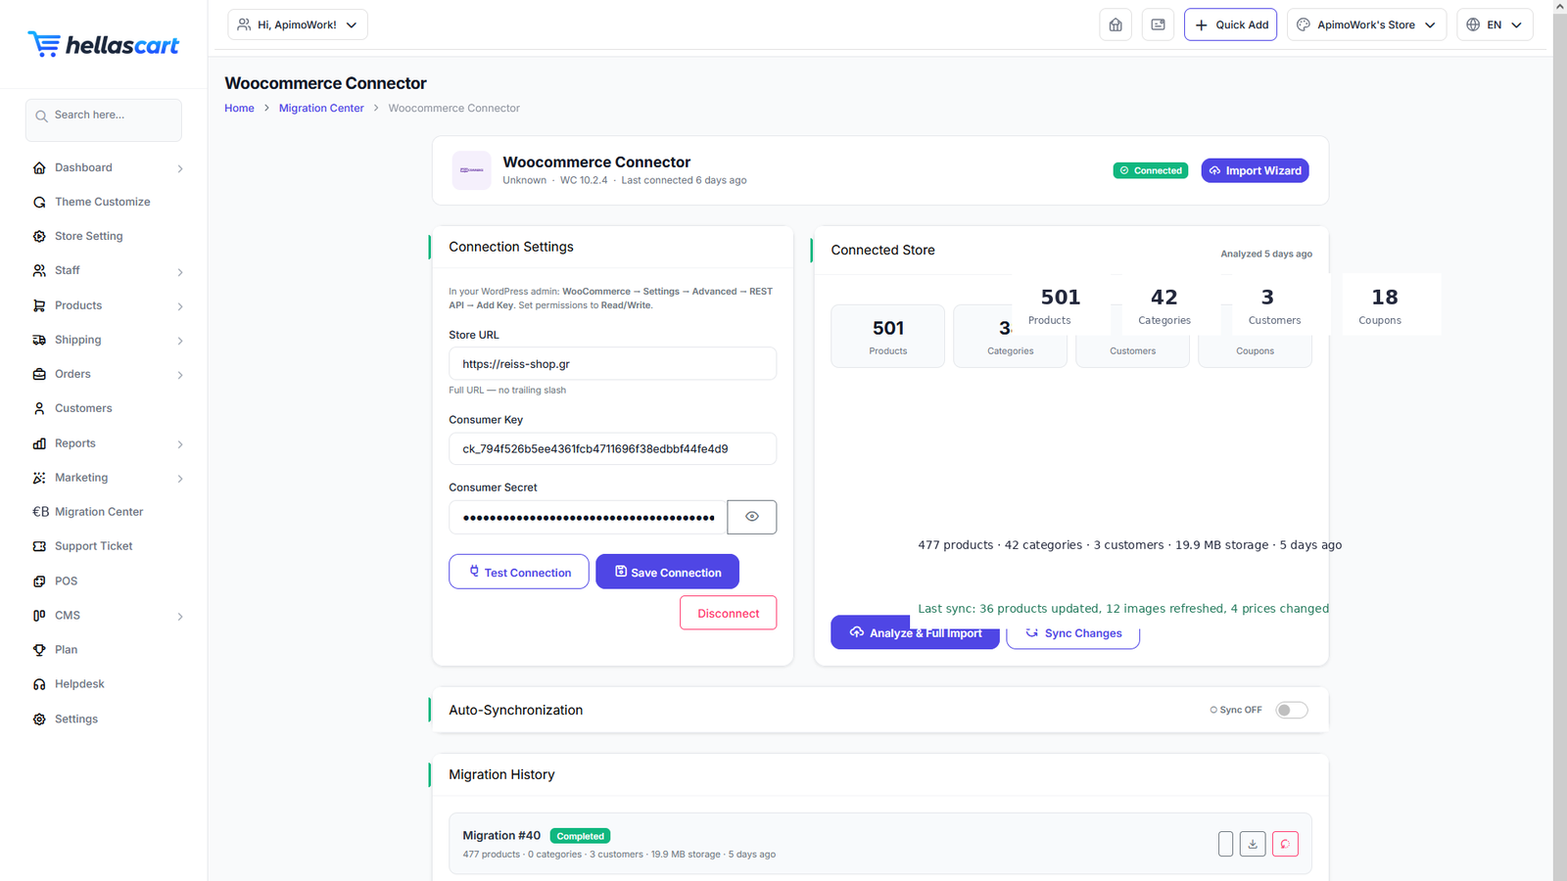Viewport: 1567px width, 881px height.
Task: Launch the Import Wizard
Action: 1255,170
